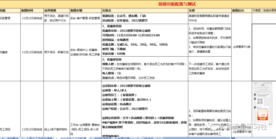Select the 企微管家PC端 cell
Image resolution: width=276 pixels, height=139 pixels.
(x=241, y=47)
